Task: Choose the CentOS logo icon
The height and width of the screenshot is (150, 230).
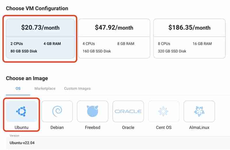Action: point(164,111)
